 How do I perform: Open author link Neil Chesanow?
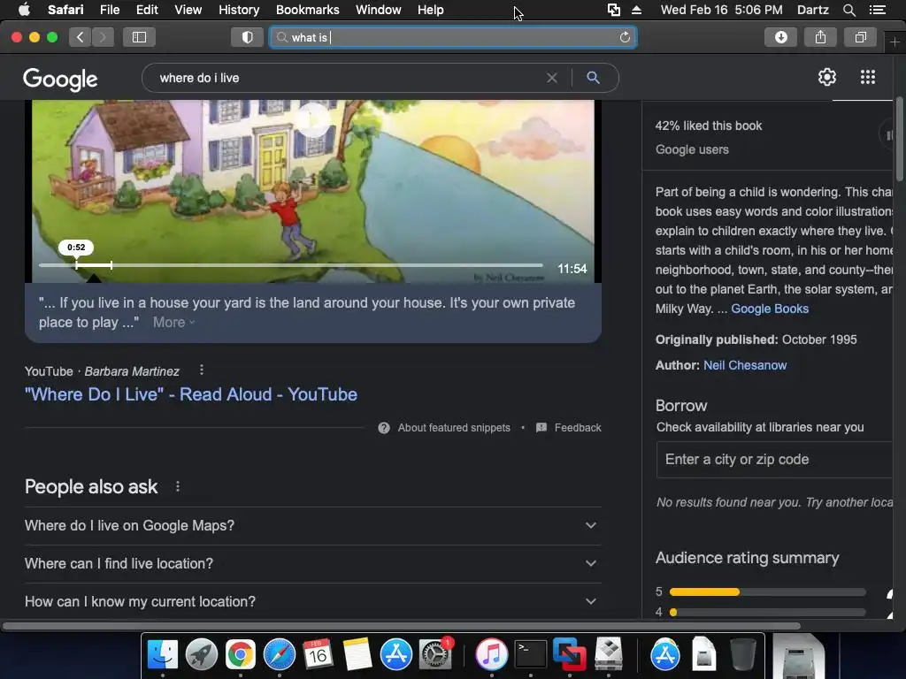(745, 365)
